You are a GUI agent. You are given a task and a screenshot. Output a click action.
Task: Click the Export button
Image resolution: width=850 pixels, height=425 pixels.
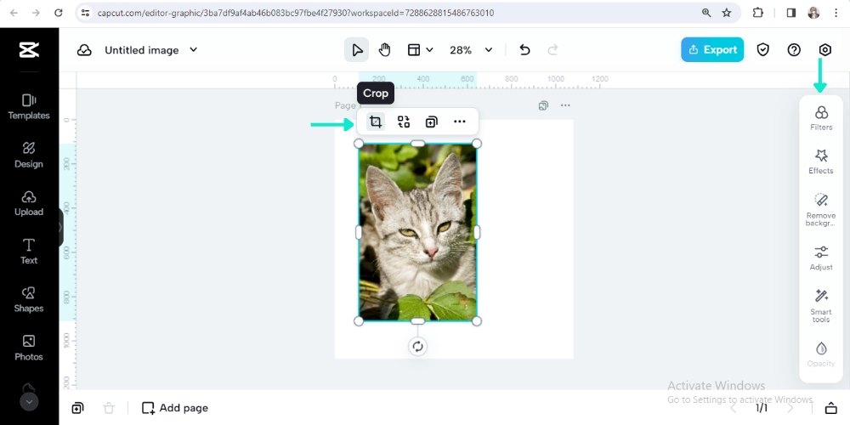[712, 49]
